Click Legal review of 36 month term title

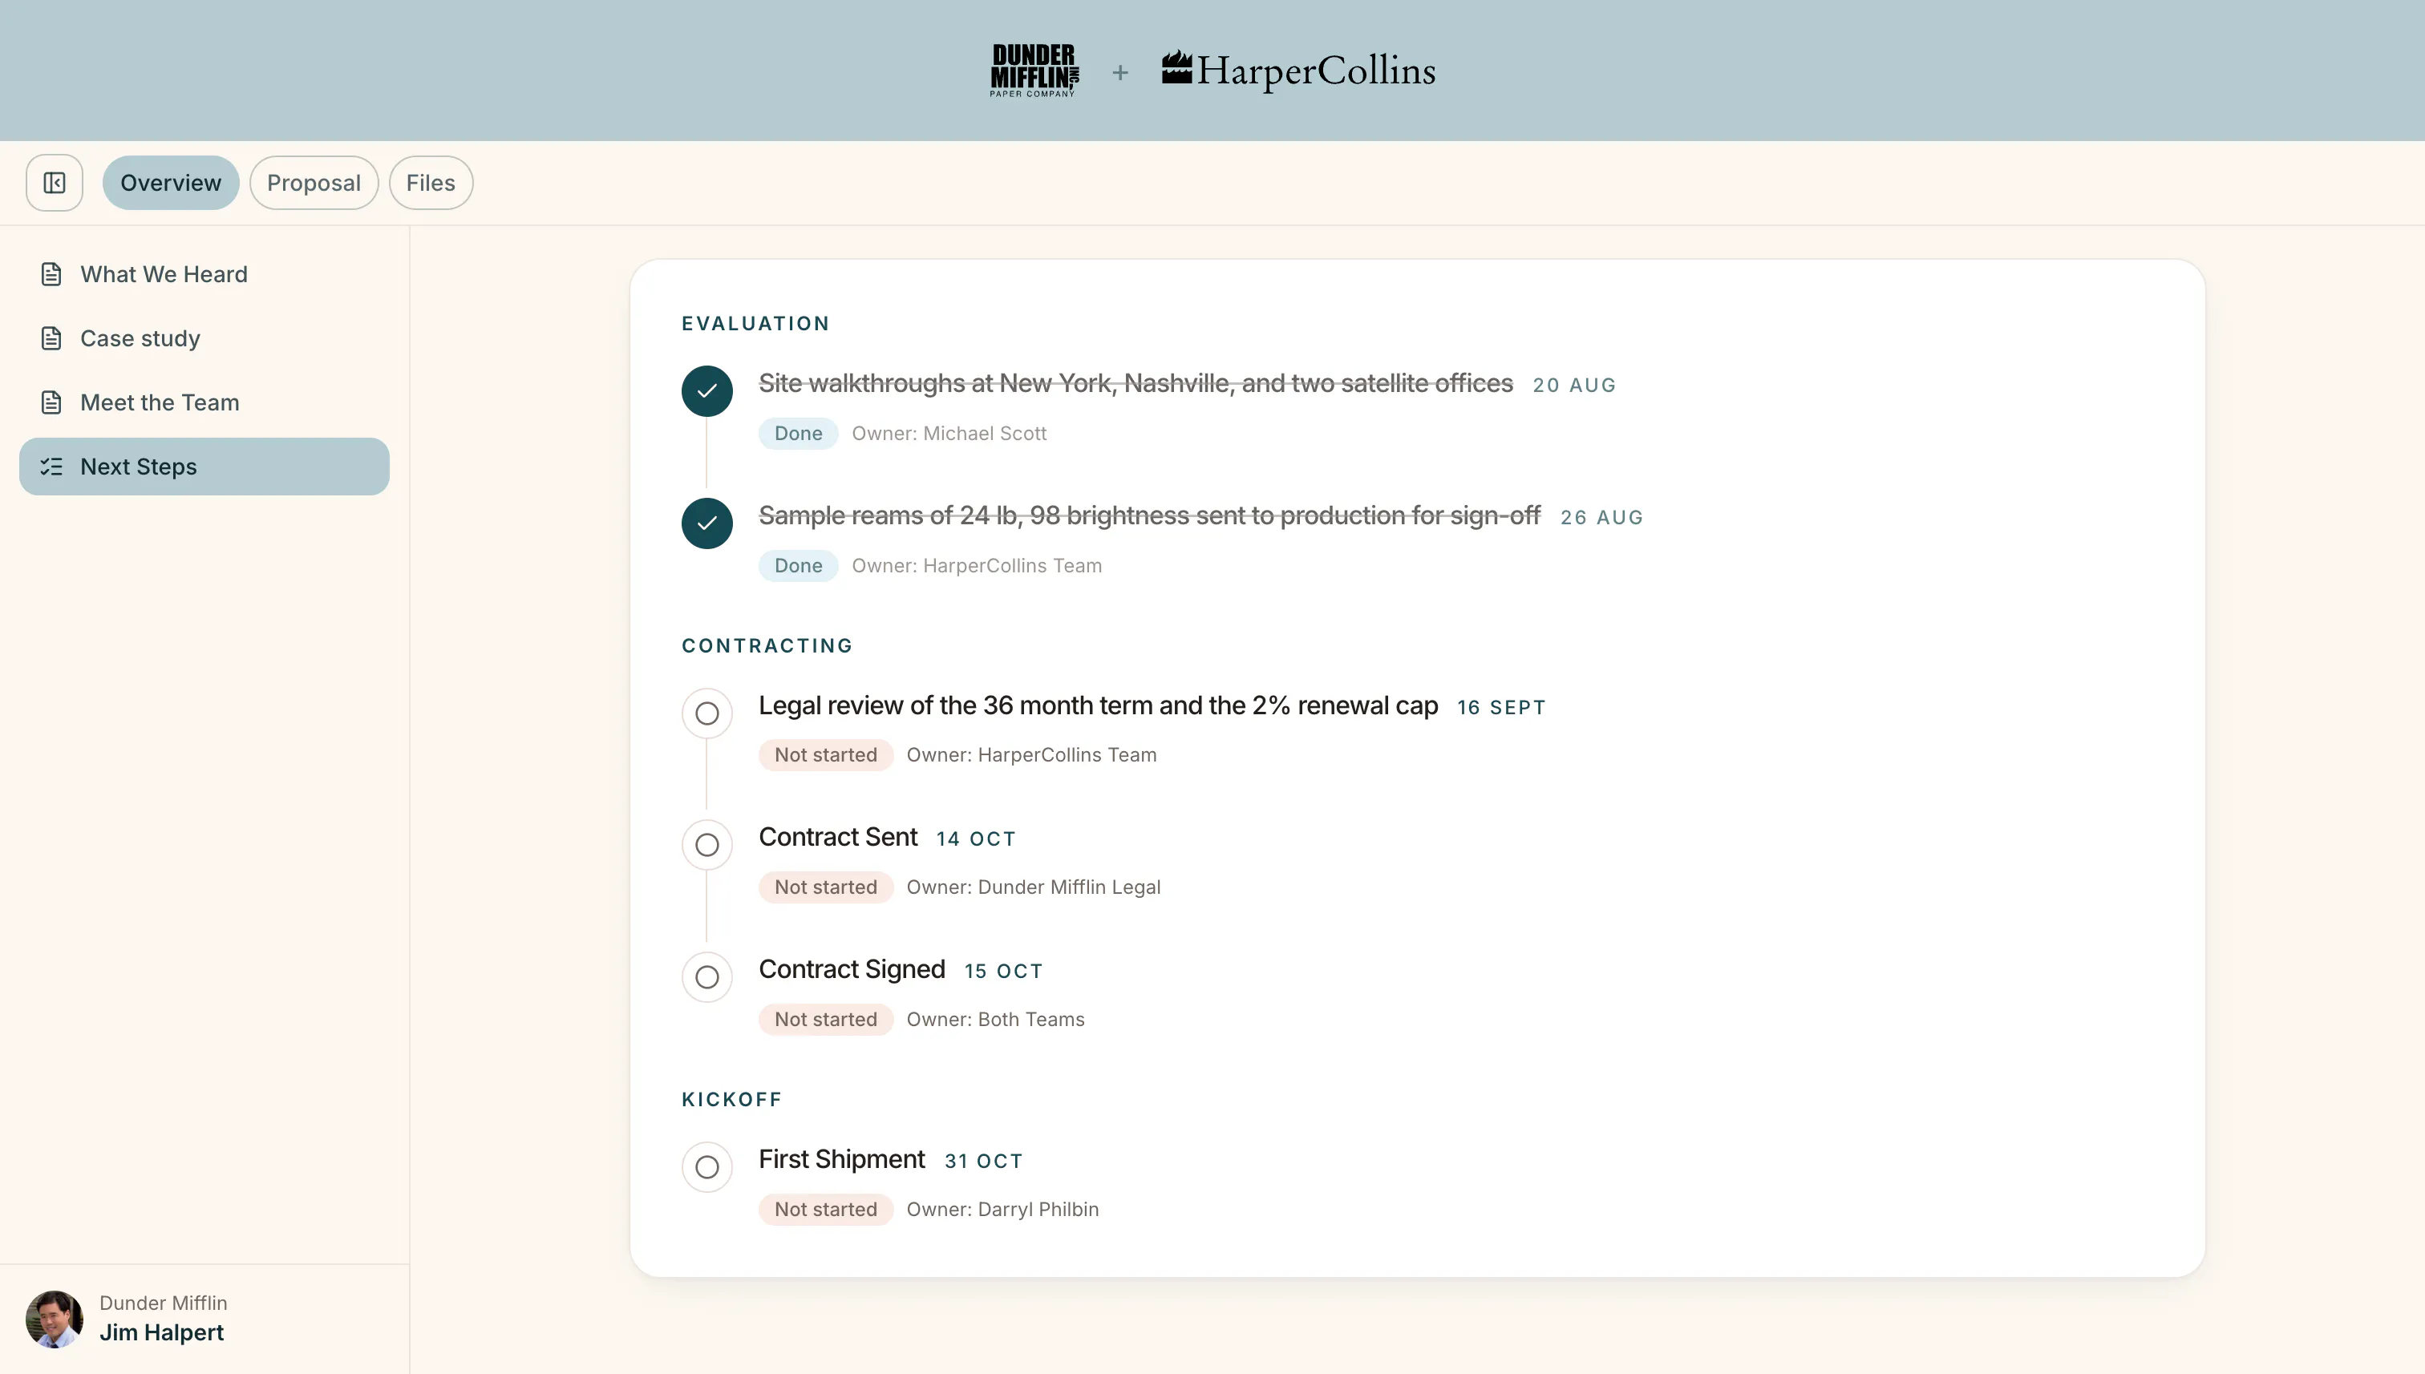click(1098, 706)
